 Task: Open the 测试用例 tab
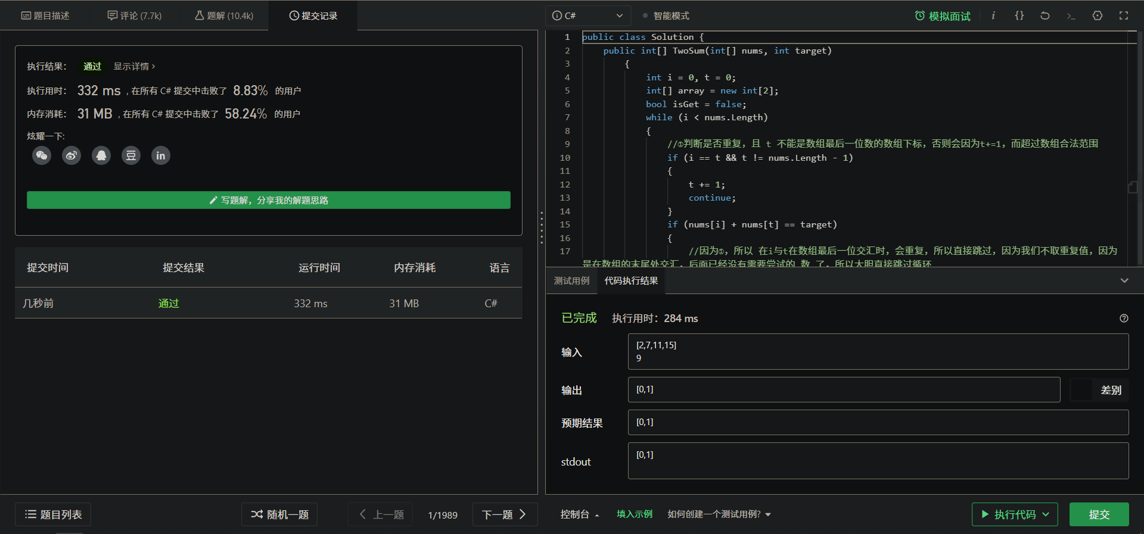571,280
